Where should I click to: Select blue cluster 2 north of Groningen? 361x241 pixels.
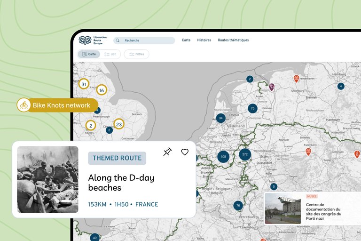click(x=250, y=79)
